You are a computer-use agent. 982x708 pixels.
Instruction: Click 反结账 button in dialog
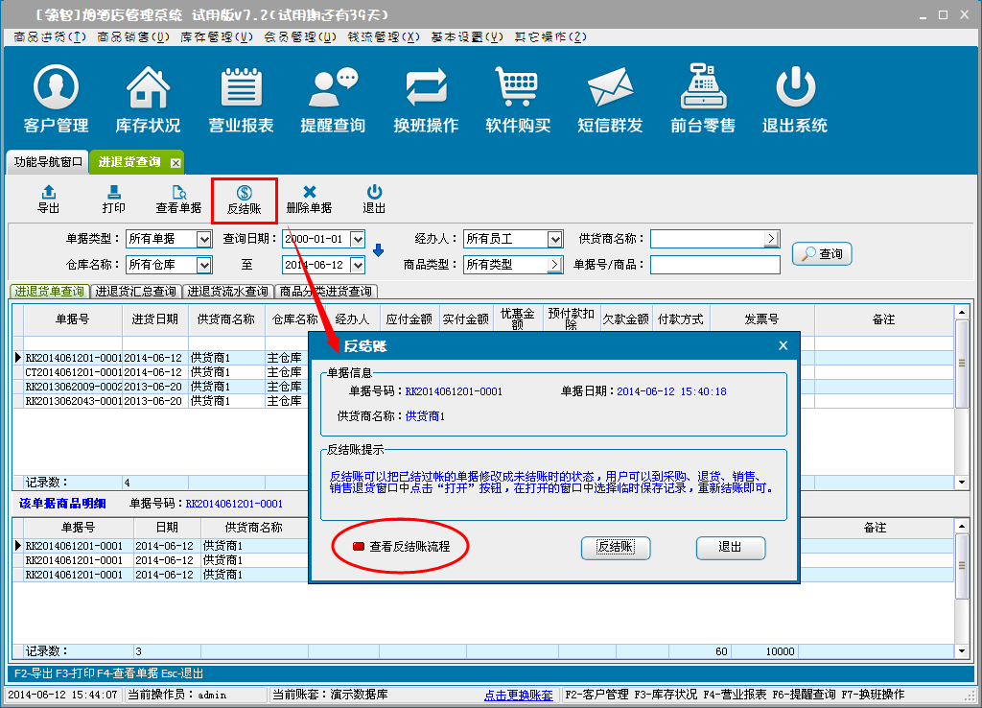click(x=616, y=548)
